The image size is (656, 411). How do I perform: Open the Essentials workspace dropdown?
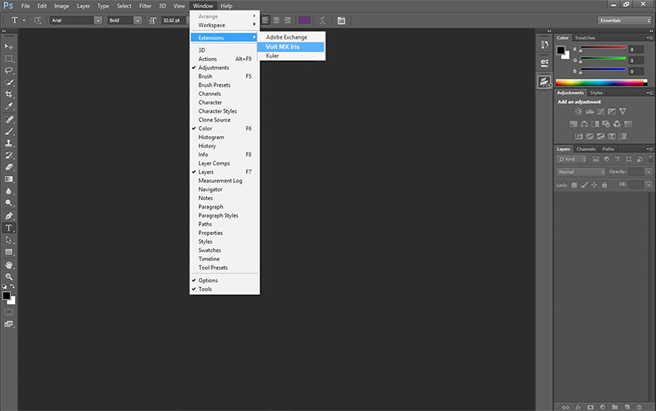click(x=625, y=20)
